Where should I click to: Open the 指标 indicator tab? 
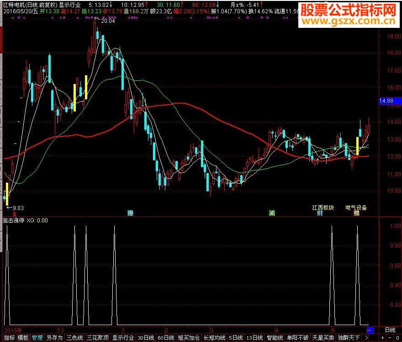(x=9, y=338)
